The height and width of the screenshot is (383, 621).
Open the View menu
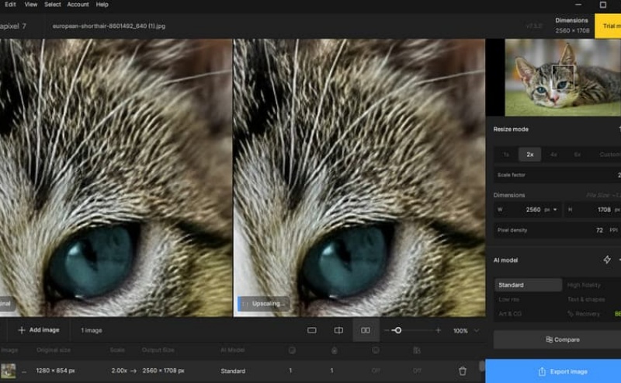tap(30, 5)
